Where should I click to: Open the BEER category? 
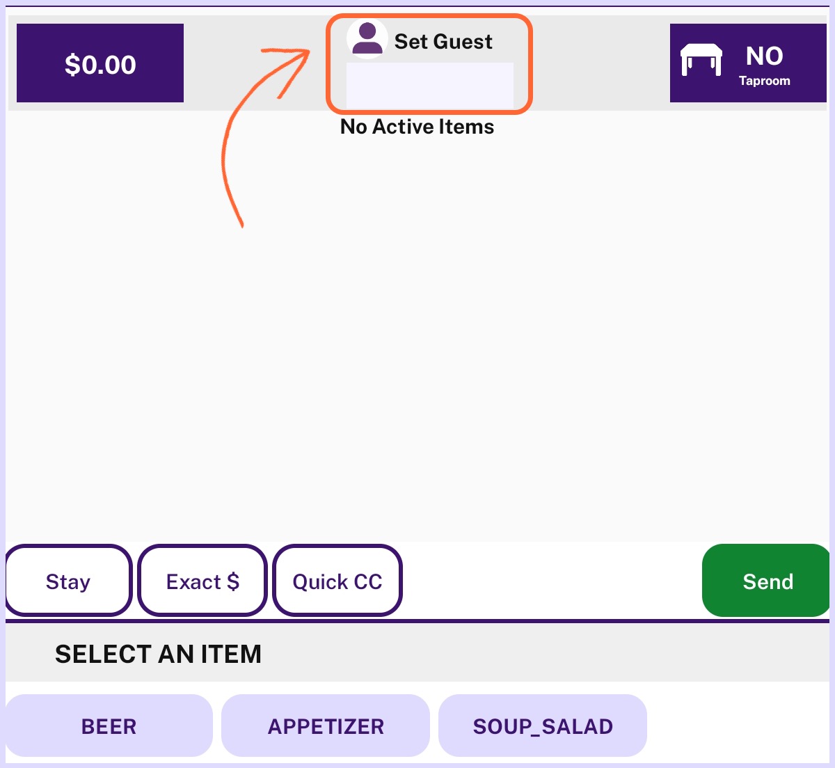pos(109,726)
